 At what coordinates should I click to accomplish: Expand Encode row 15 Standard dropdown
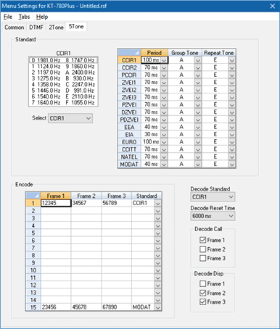click(x=158, y=307)
